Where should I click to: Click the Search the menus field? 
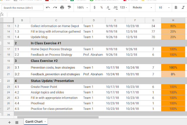coord(22,8)
